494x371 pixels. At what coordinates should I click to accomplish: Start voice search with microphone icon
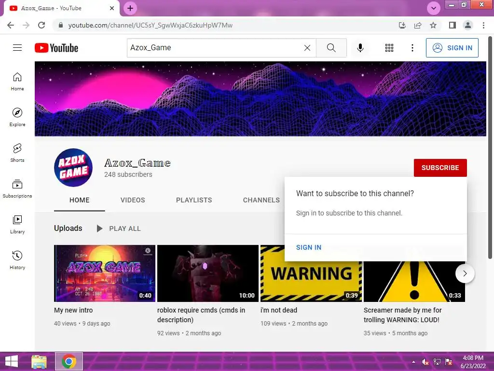click(360, 48)
